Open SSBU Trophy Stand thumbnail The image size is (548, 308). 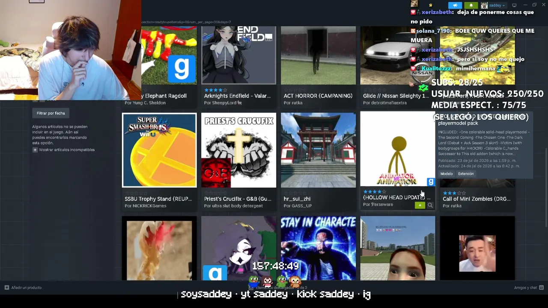pyautogui.click(x=159, y=150)
